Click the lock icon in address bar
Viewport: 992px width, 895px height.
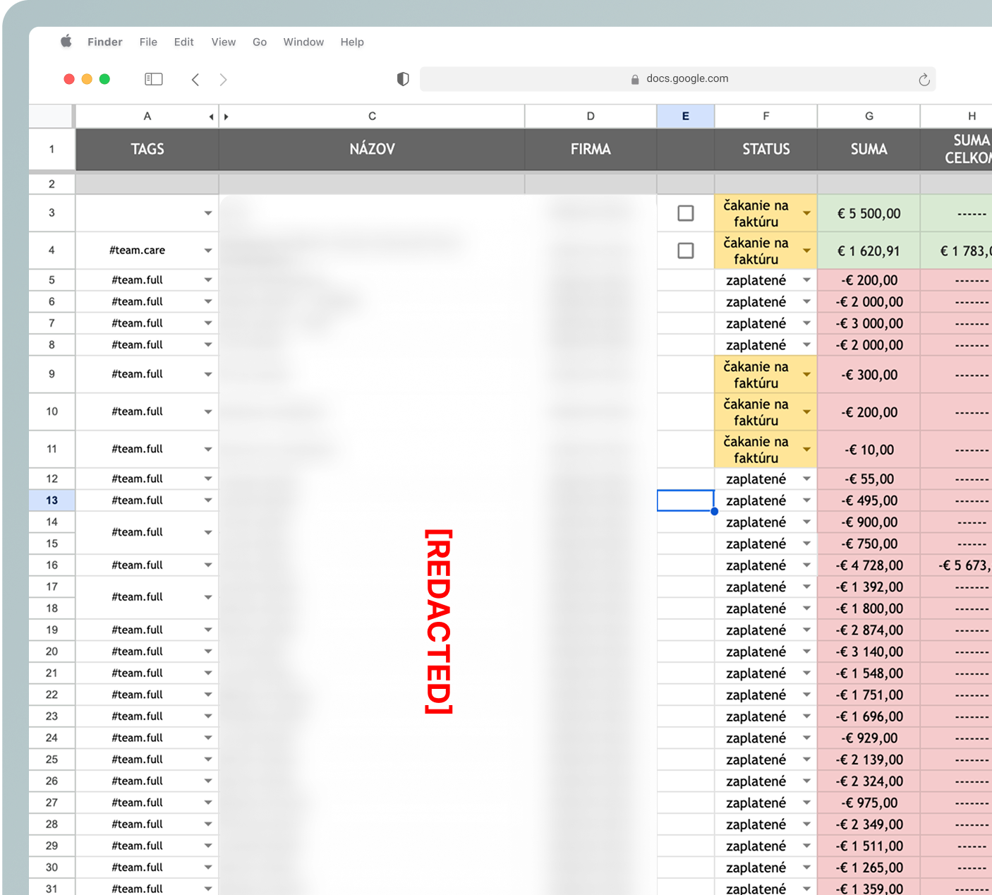pyautogui.click(x=635, y=80)
